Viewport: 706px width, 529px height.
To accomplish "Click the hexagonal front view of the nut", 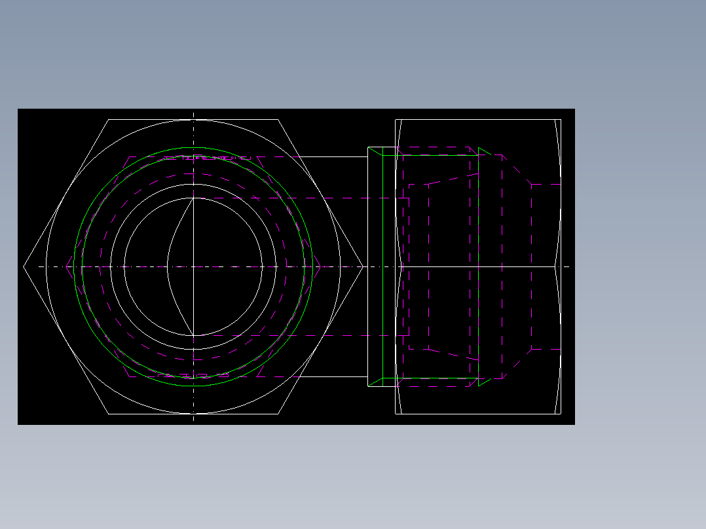I will point(193,266).
